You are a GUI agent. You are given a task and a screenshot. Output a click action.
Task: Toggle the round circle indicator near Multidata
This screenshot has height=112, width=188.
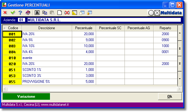point(151,13)
